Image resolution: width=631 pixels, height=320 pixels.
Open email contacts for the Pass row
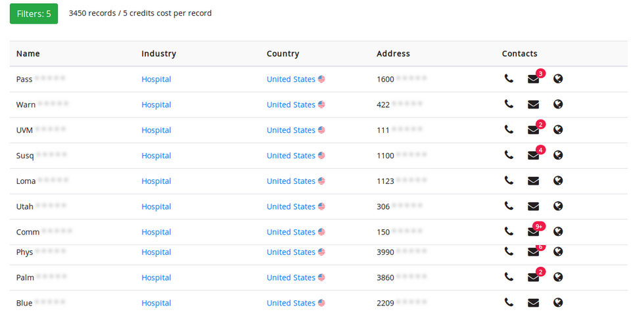[x=533, y=80]
